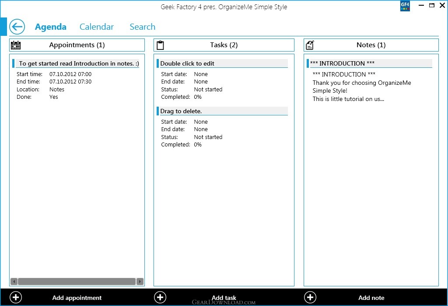Select the 'Drag to delete.' task

coord(222,111)
